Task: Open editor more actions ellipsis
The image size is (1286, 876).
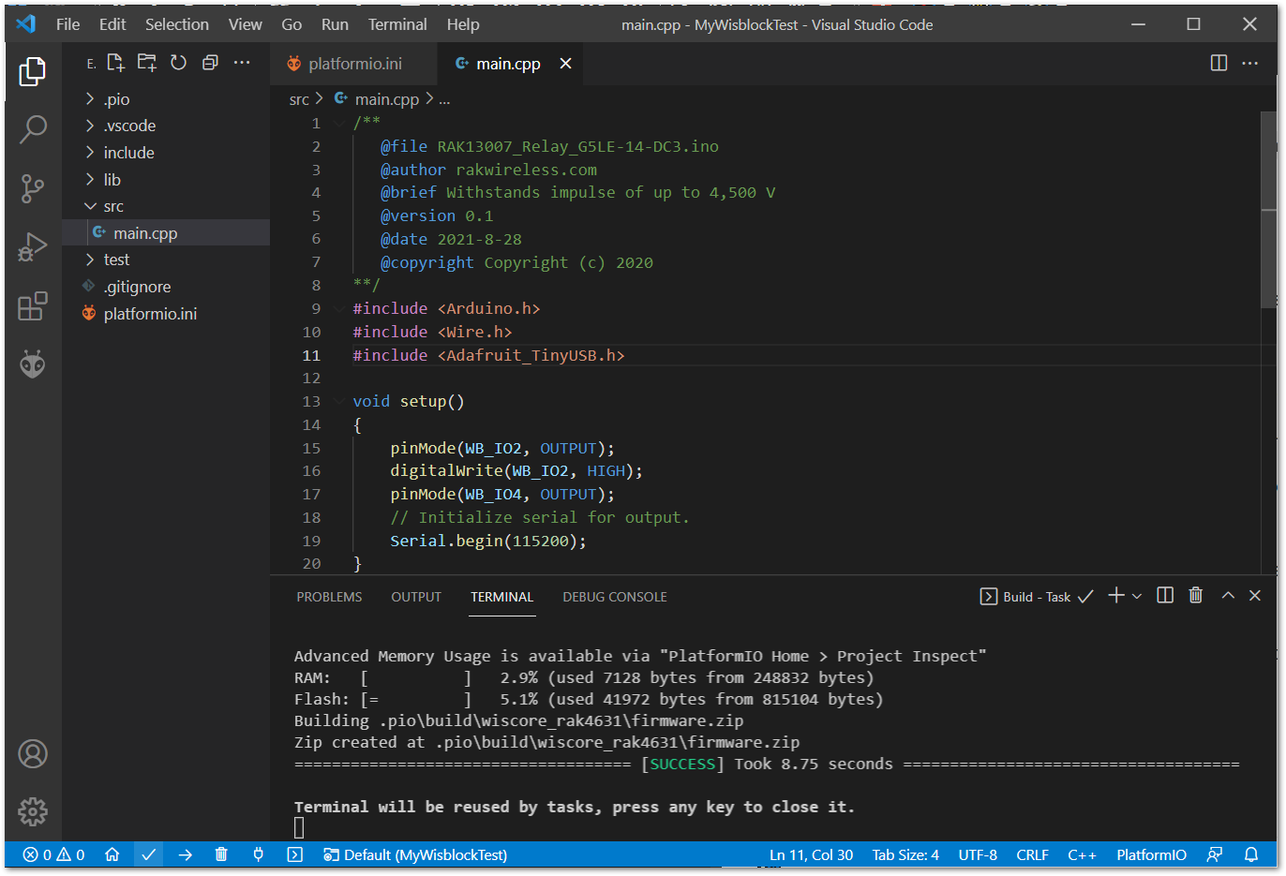Action: coord(1250,63)
